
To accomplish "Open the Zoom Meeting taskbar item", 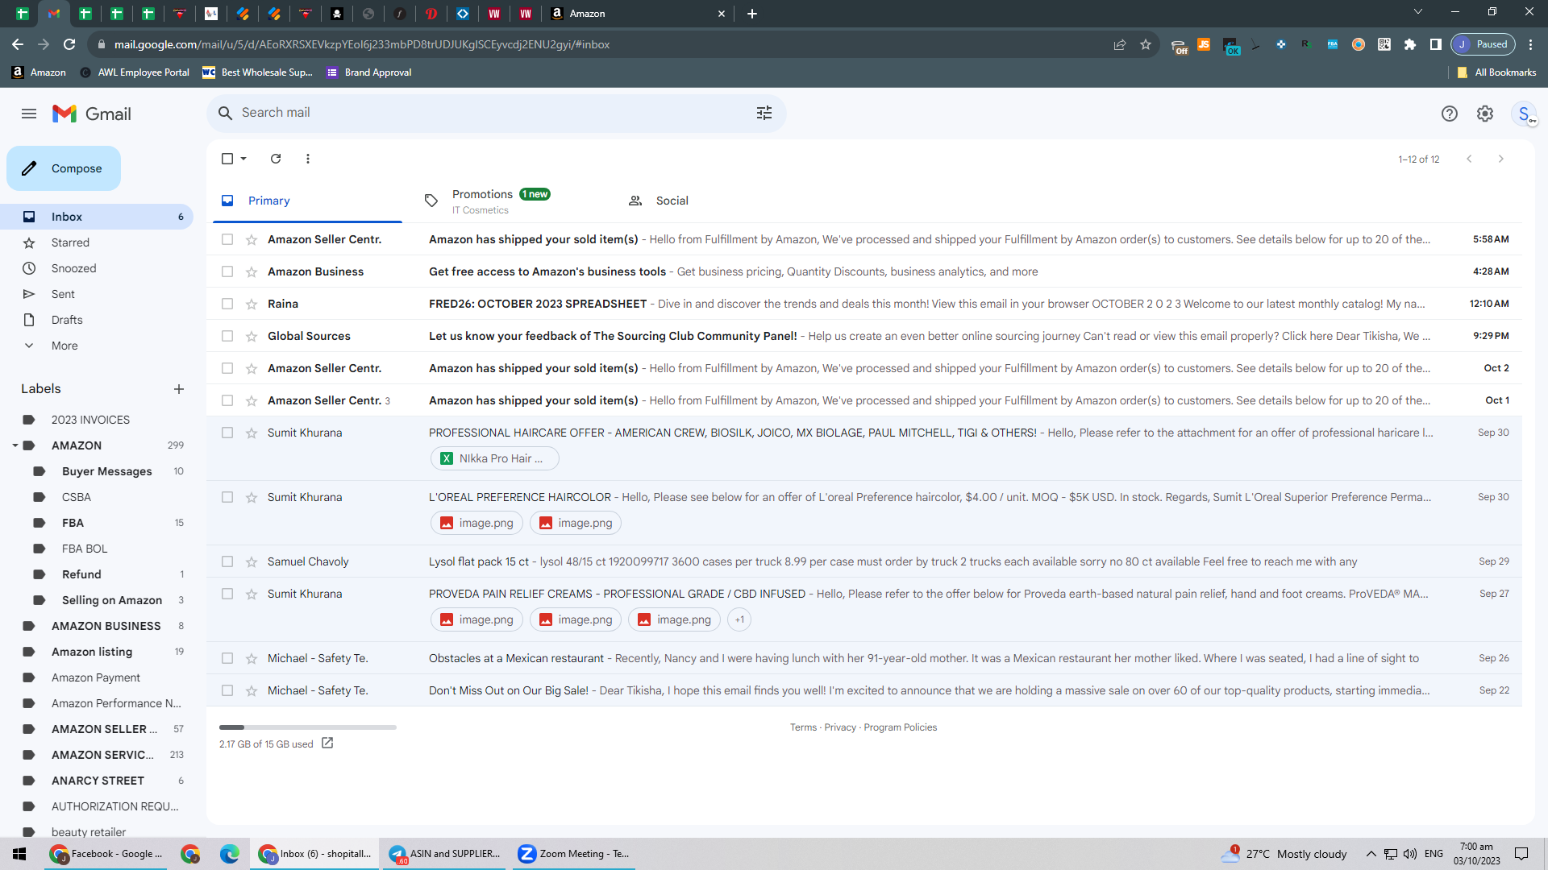I will pyautogui.click(x=574, y=854).
